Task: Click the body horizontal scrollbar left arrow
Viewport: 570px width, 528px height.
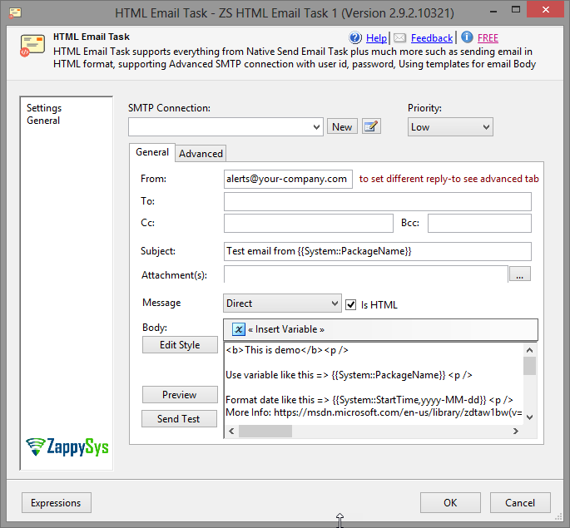Action: click(x=231, y=431)
